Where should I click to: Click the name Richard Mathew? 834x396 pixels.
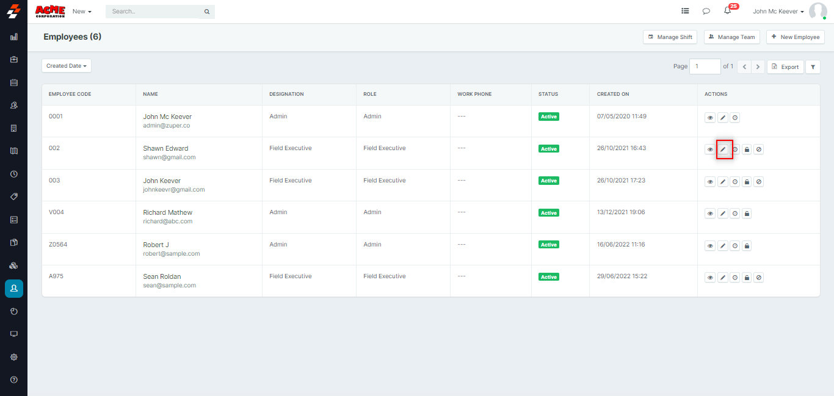167,212
